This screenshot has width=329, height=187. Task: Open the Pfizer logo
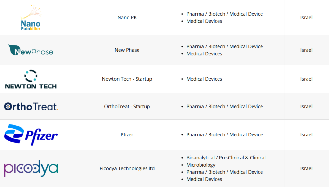31,135
